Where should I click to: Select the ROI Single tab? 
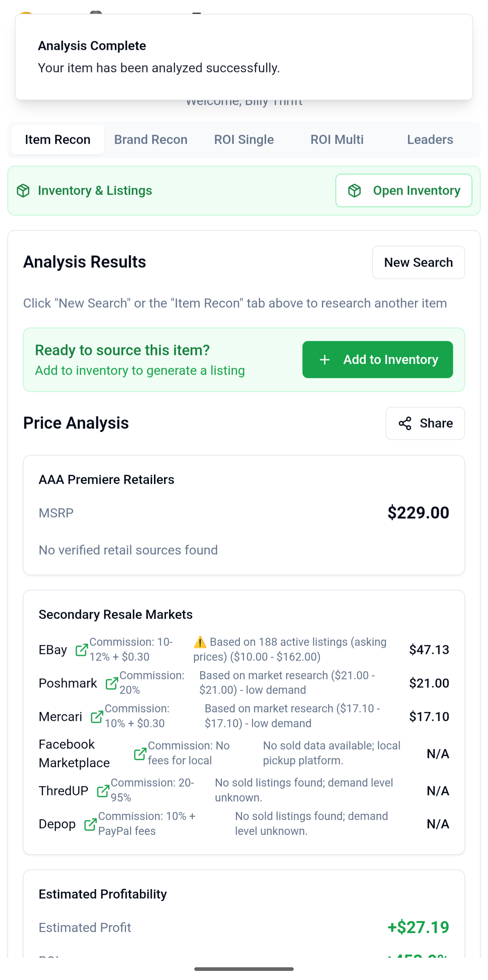click(x=244, y=139)
